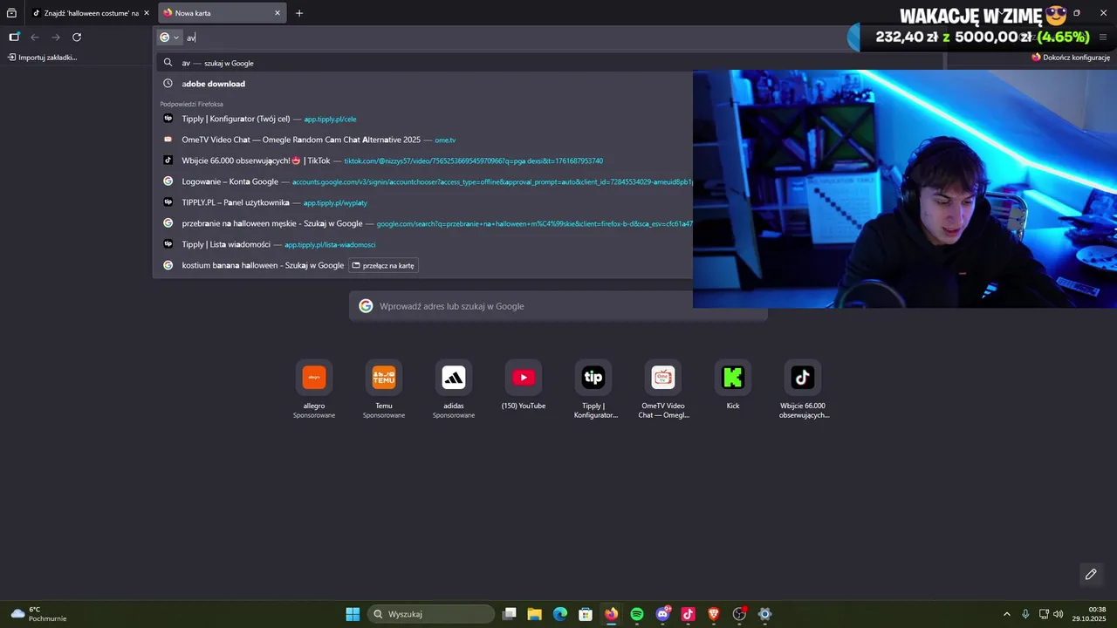
Task: Open 'Logowanie – Konta Google' suggestion
Action: [x=425, y=181]
